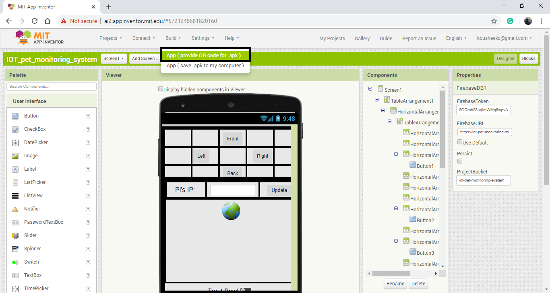Screen dimensions: 550x293
Task: Collapse the Screen1 node in Components tree
Action: pyautogui.click(x=370, y=89)
